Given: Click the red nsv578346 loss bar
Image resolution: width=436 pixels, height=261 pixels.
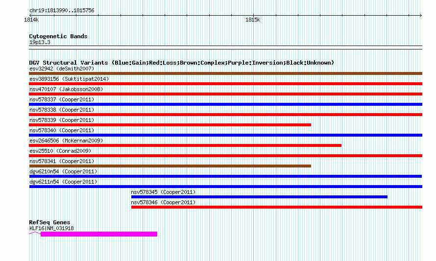Looking at the screenshot, I should 277,207.
